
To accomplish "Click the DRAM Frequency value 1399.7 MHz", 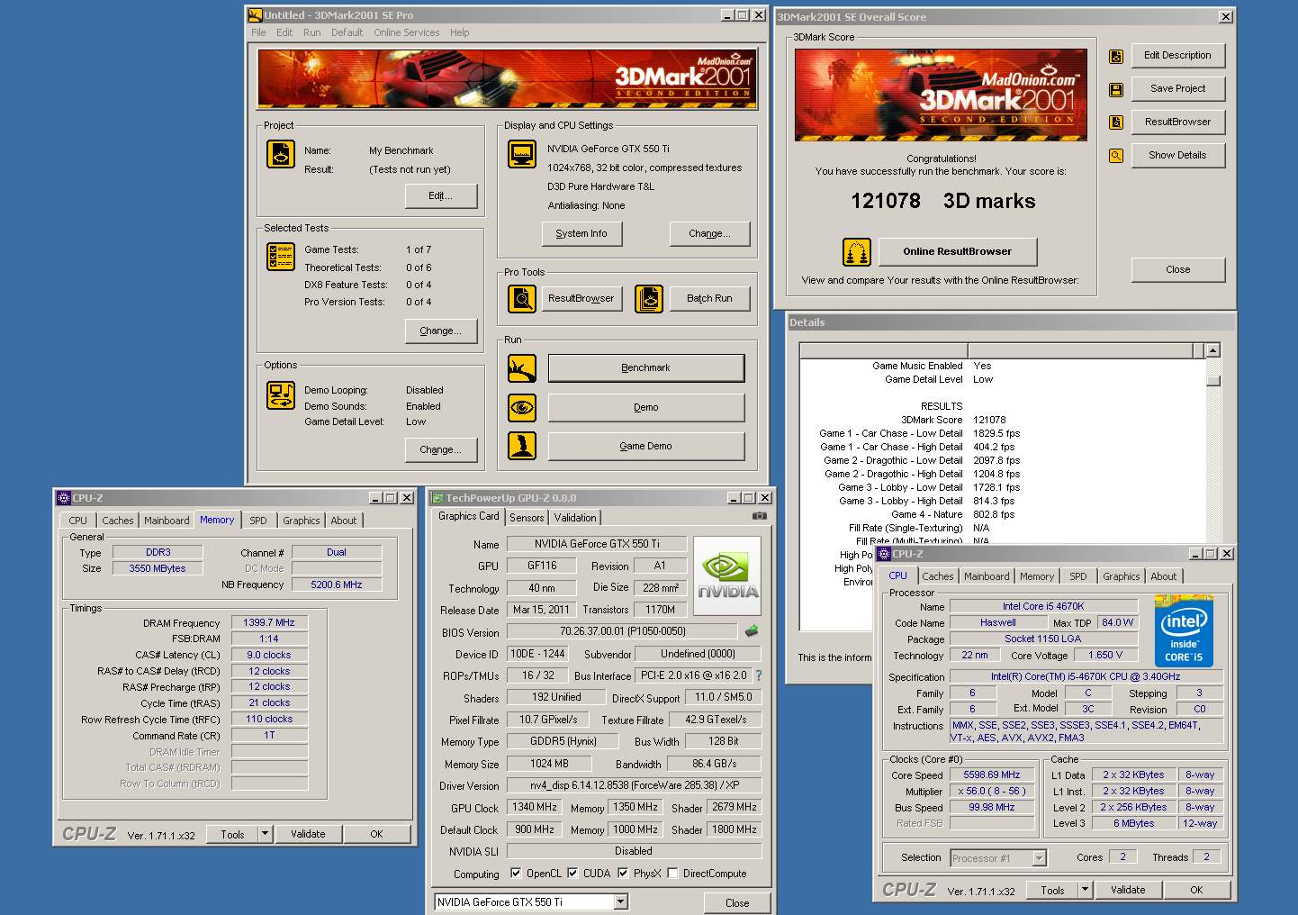I will (269, 622).
